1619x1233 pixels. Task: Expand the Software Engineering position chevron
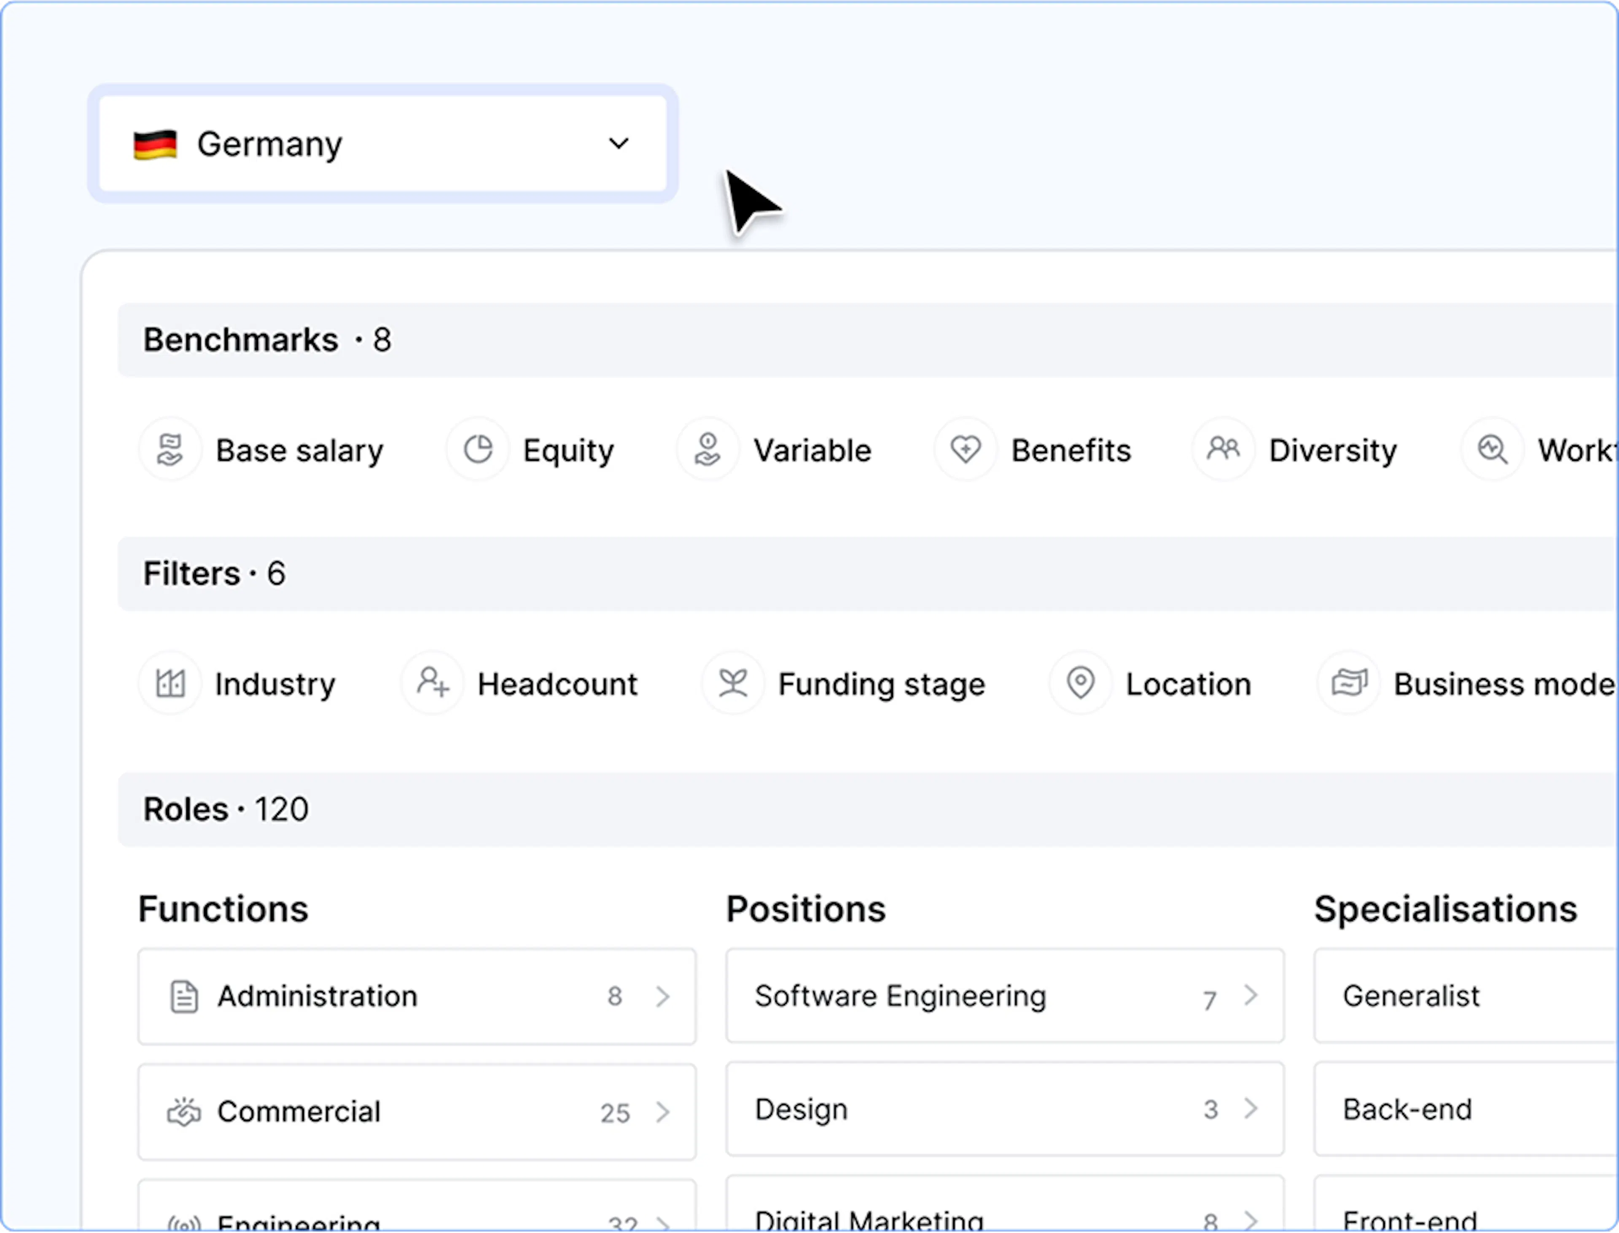[x=1251, y=995]
